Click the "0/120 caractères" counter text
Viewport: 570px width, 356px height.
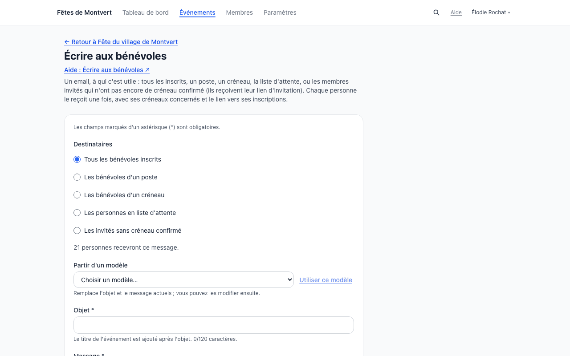click(x=215, y=339)
